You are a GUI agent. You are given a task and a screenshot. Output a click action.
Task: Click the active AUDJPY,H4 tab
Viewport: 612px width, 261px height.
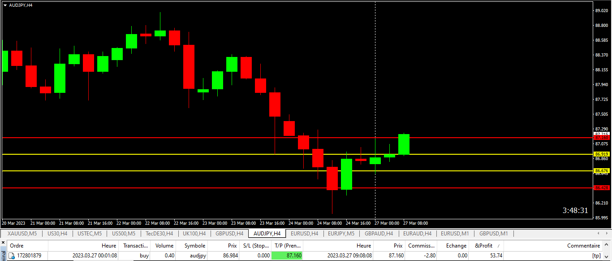(267, 234)
